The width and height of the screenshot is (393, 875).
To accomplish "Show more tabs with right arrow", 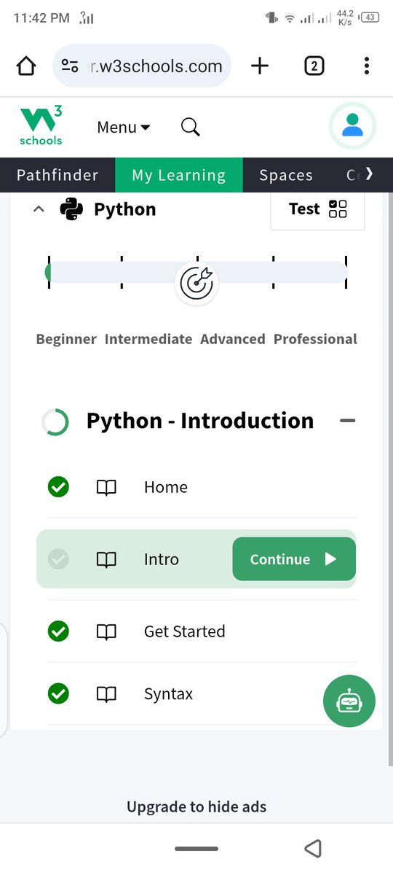I will coord(370,174).
